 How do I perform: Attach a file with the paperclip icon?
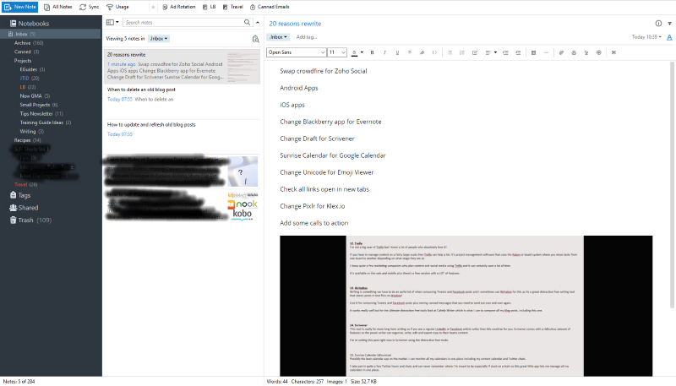pyautogui.click(x=561, y=52)
